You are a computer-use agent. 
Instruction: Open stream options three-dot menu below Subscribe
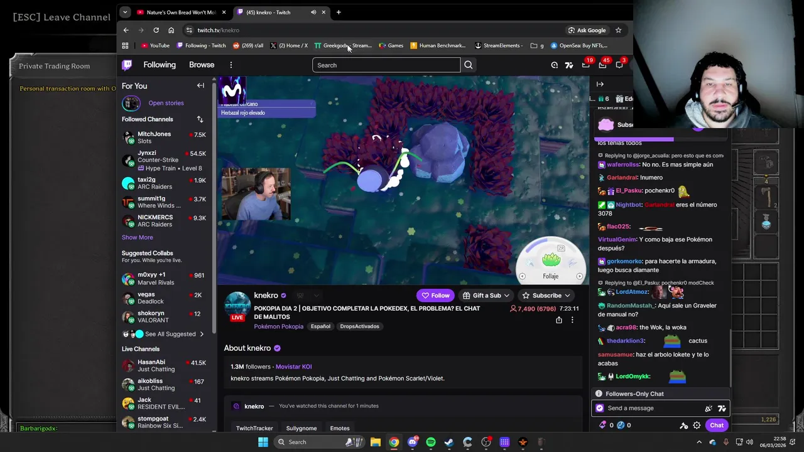coord(572,320)
